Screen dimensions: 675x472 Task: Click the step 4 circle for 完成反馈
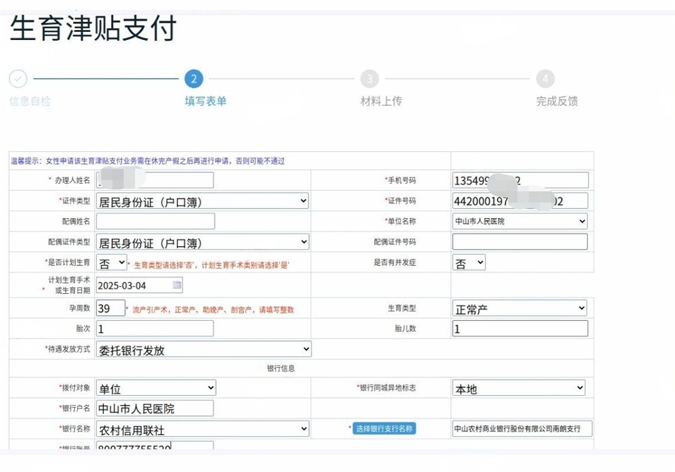[x=544, y=78]
